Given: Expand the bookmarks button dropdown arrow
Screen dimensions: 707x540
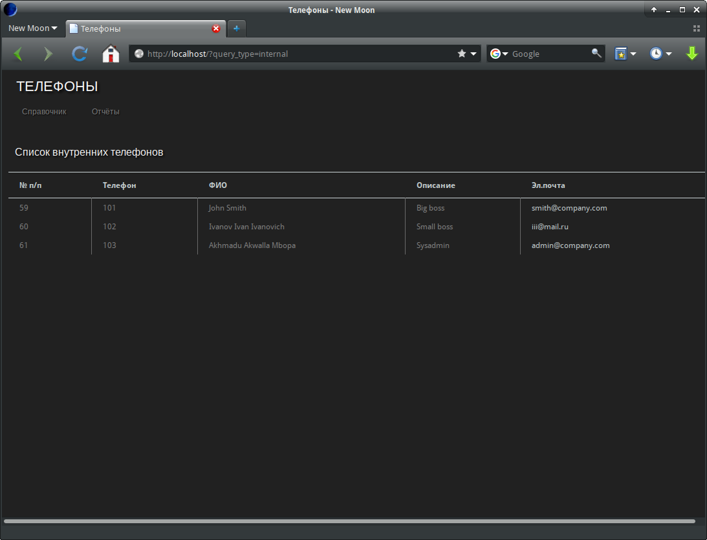Looking at the screenshot, I should [633, 54].
